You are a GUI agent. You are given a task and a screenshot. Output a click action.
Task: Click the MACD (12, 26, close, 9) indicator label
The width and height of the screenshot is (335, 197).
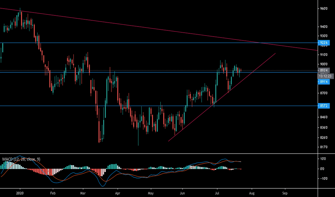21,159
